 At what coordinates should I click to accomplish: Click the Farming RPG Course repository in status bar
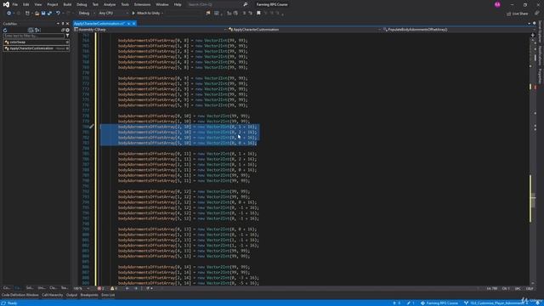[439, 303]
